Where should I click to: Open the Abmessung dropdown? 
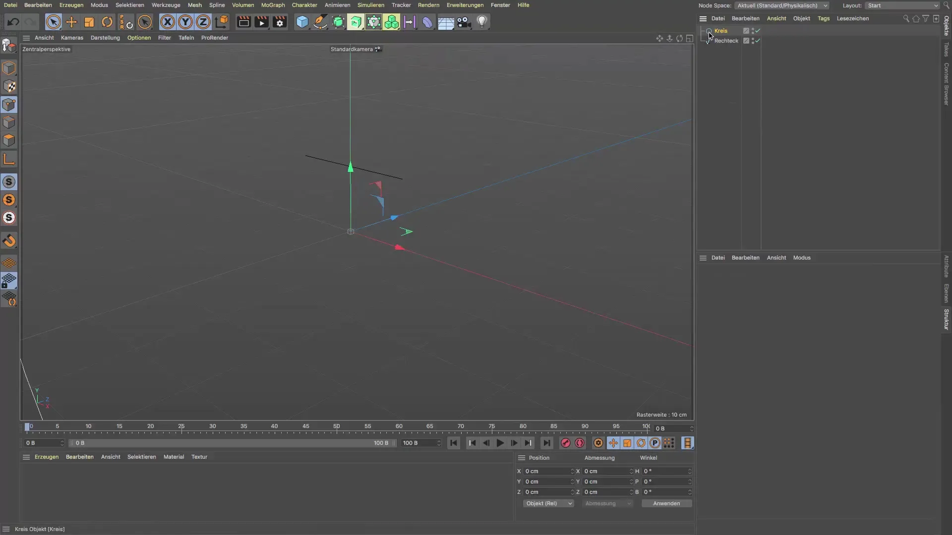click(x=607, y=503)
